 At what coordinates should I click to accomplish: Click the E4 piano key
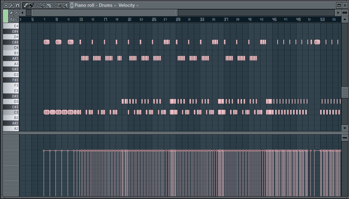pyautogui.click(x=11, y=26)
